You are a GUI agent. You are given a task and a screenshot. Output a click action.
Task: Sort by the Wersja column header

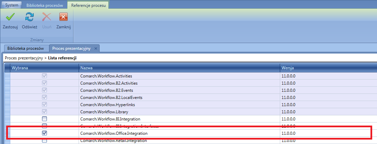(x=329, y=68)
